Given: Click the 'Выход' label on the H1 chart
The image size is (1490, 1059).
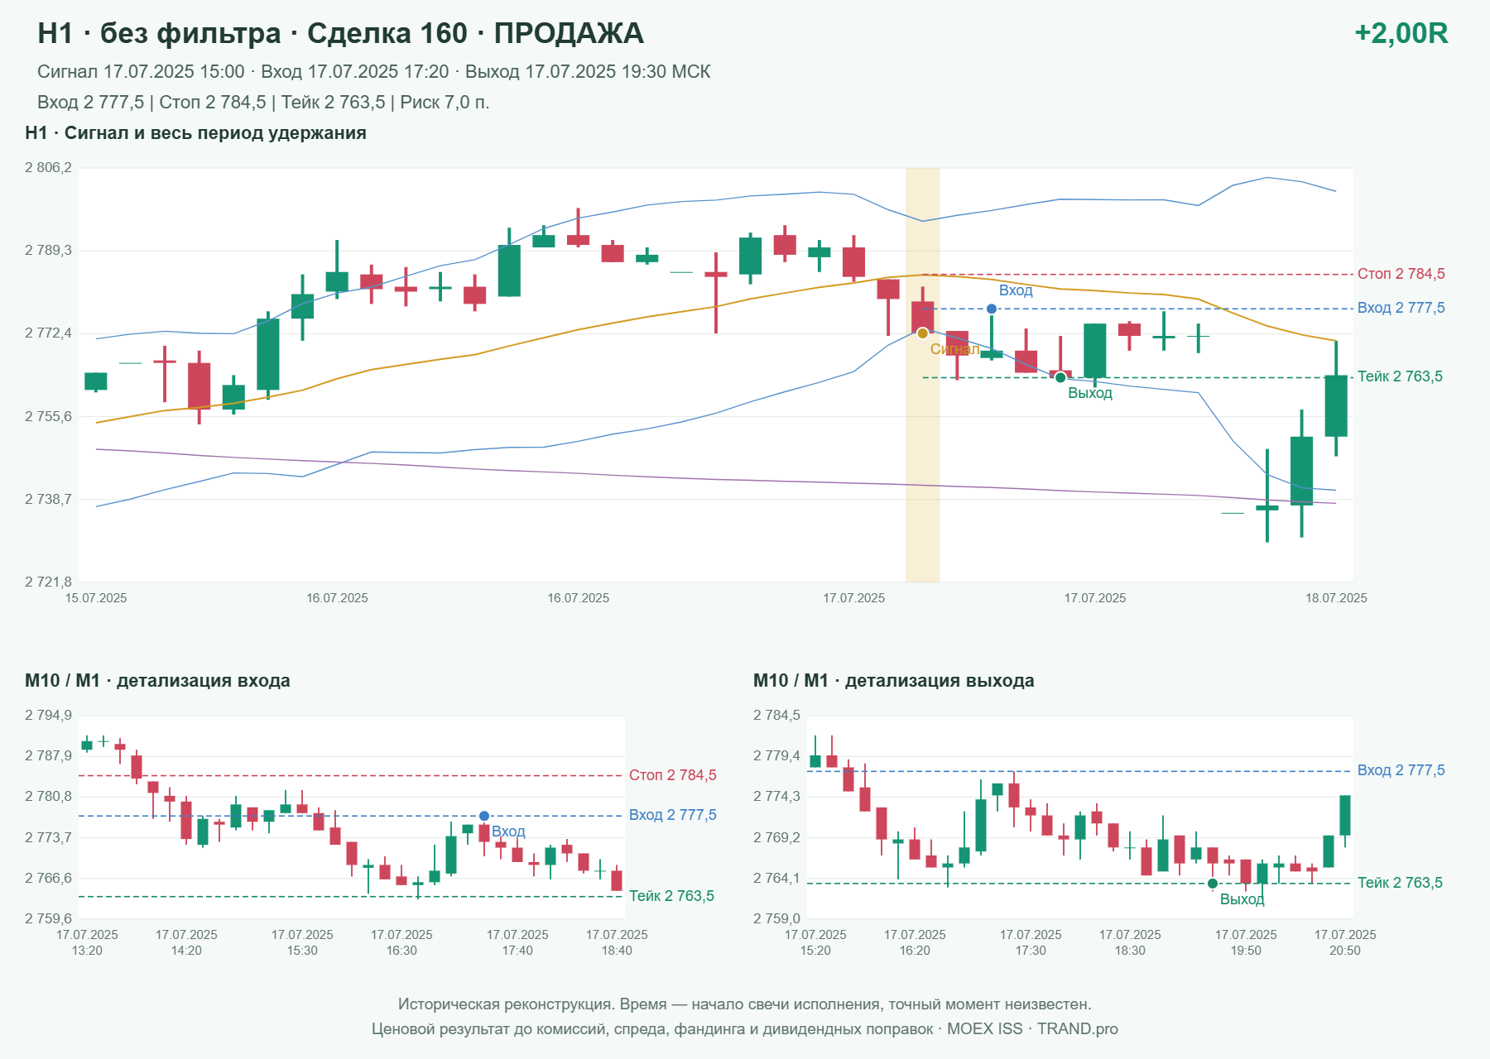Looking at the screenshot, I should click(x=1090, y=393).
